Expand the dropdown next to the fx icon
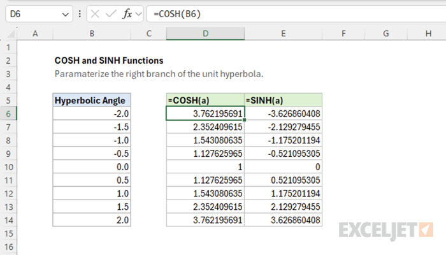The image size is (446, 255). pos(139,14)
